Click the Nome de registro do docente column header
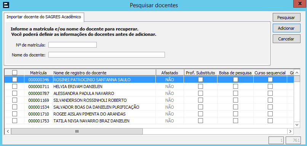307x146 pixels. (104, 73)
